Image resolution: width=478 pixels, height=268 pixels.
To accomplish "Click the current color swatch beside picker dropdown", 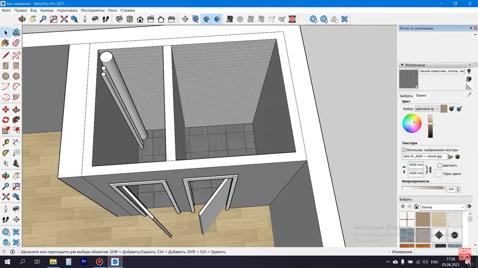I will (x=444, y=109).
